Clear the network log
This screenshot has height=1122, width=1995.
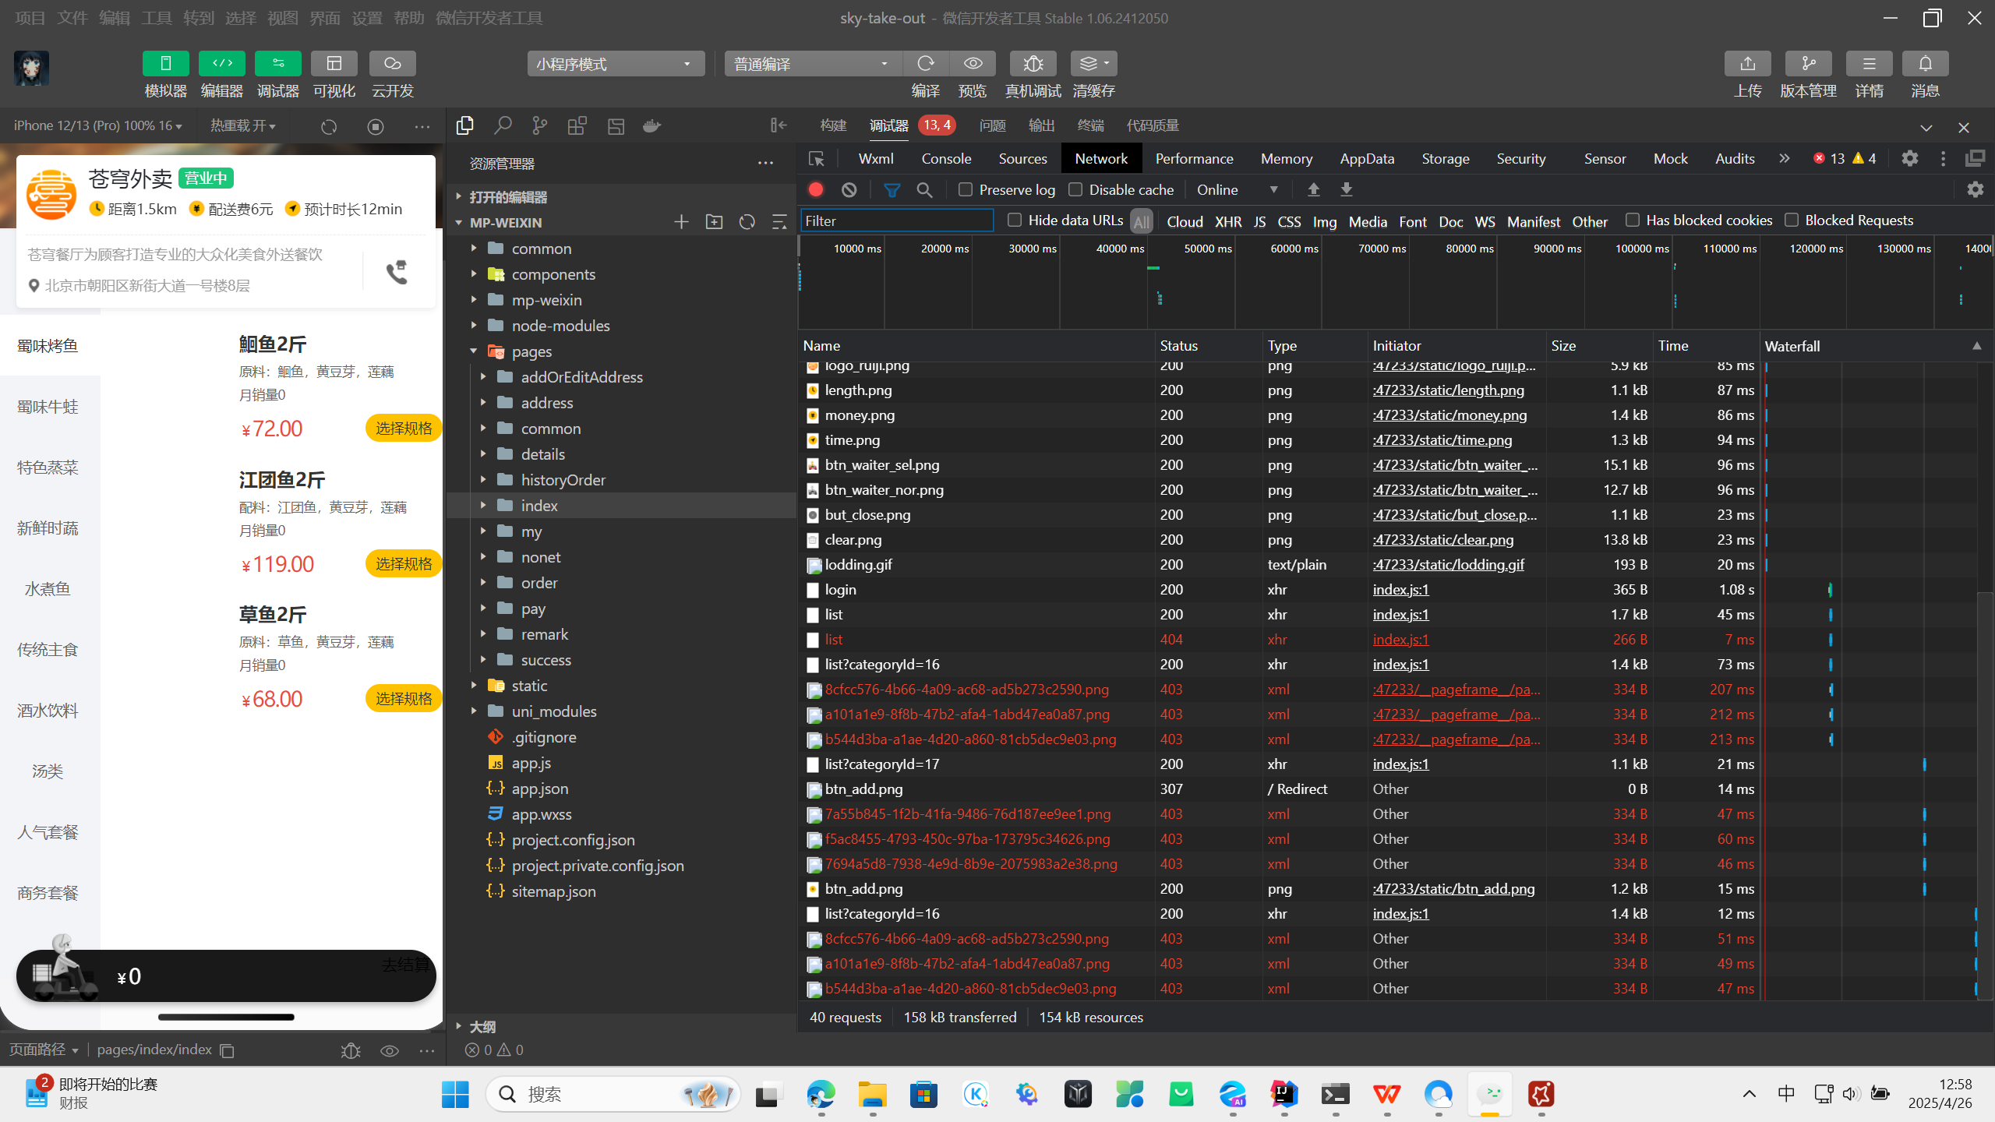(x=849, y=190)
